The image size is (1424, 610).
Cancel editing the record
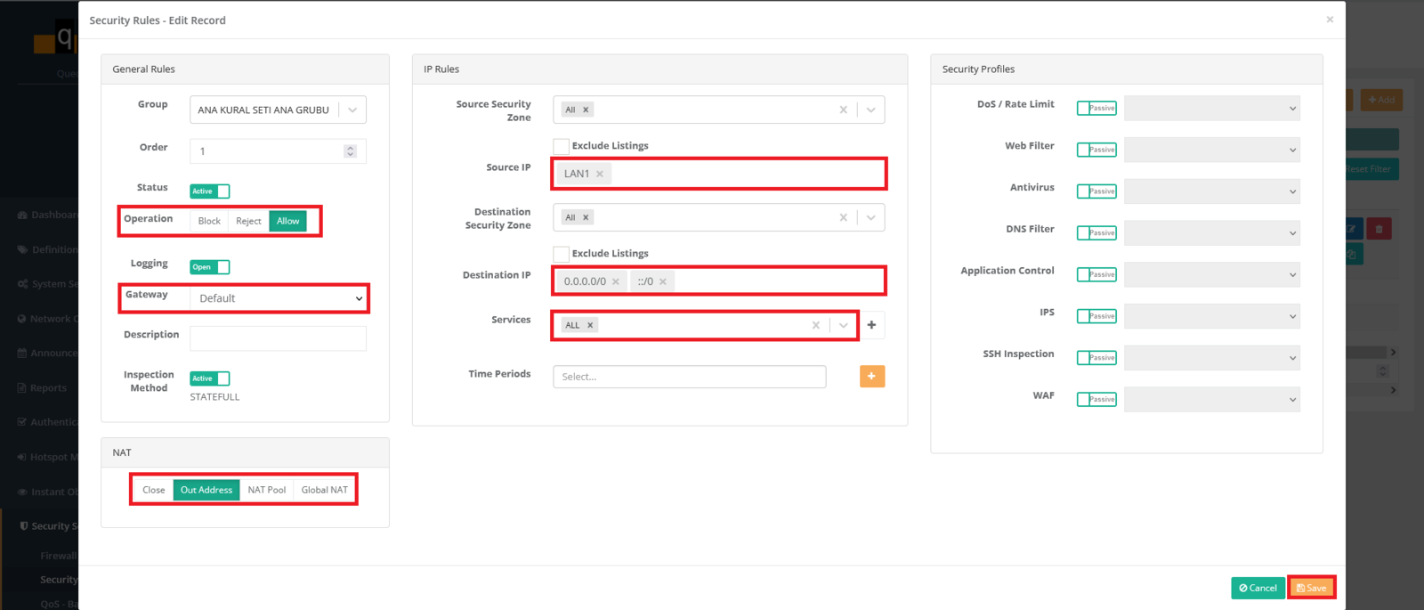pyautogui.click(x=1258, y=588)
